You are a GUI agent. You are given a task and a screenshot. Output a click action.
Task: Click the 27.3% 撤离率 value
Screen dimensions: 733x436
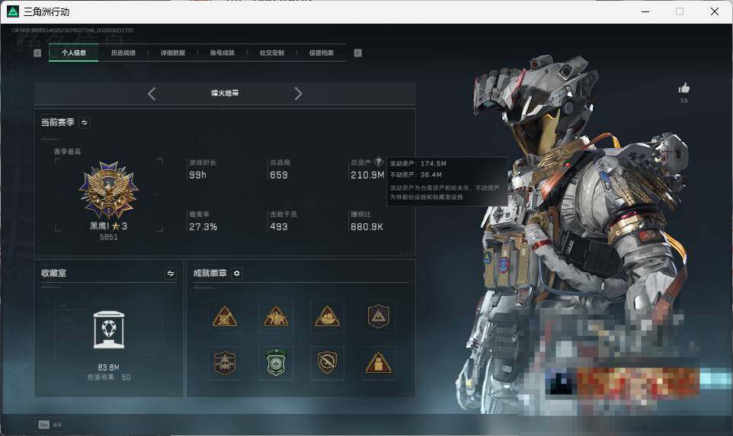(x=203, y=227)
